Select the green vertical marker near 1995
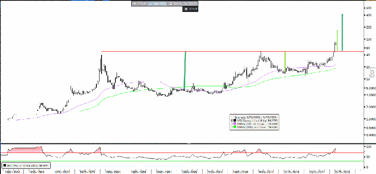Screen dimensions: 376x174 185,70
